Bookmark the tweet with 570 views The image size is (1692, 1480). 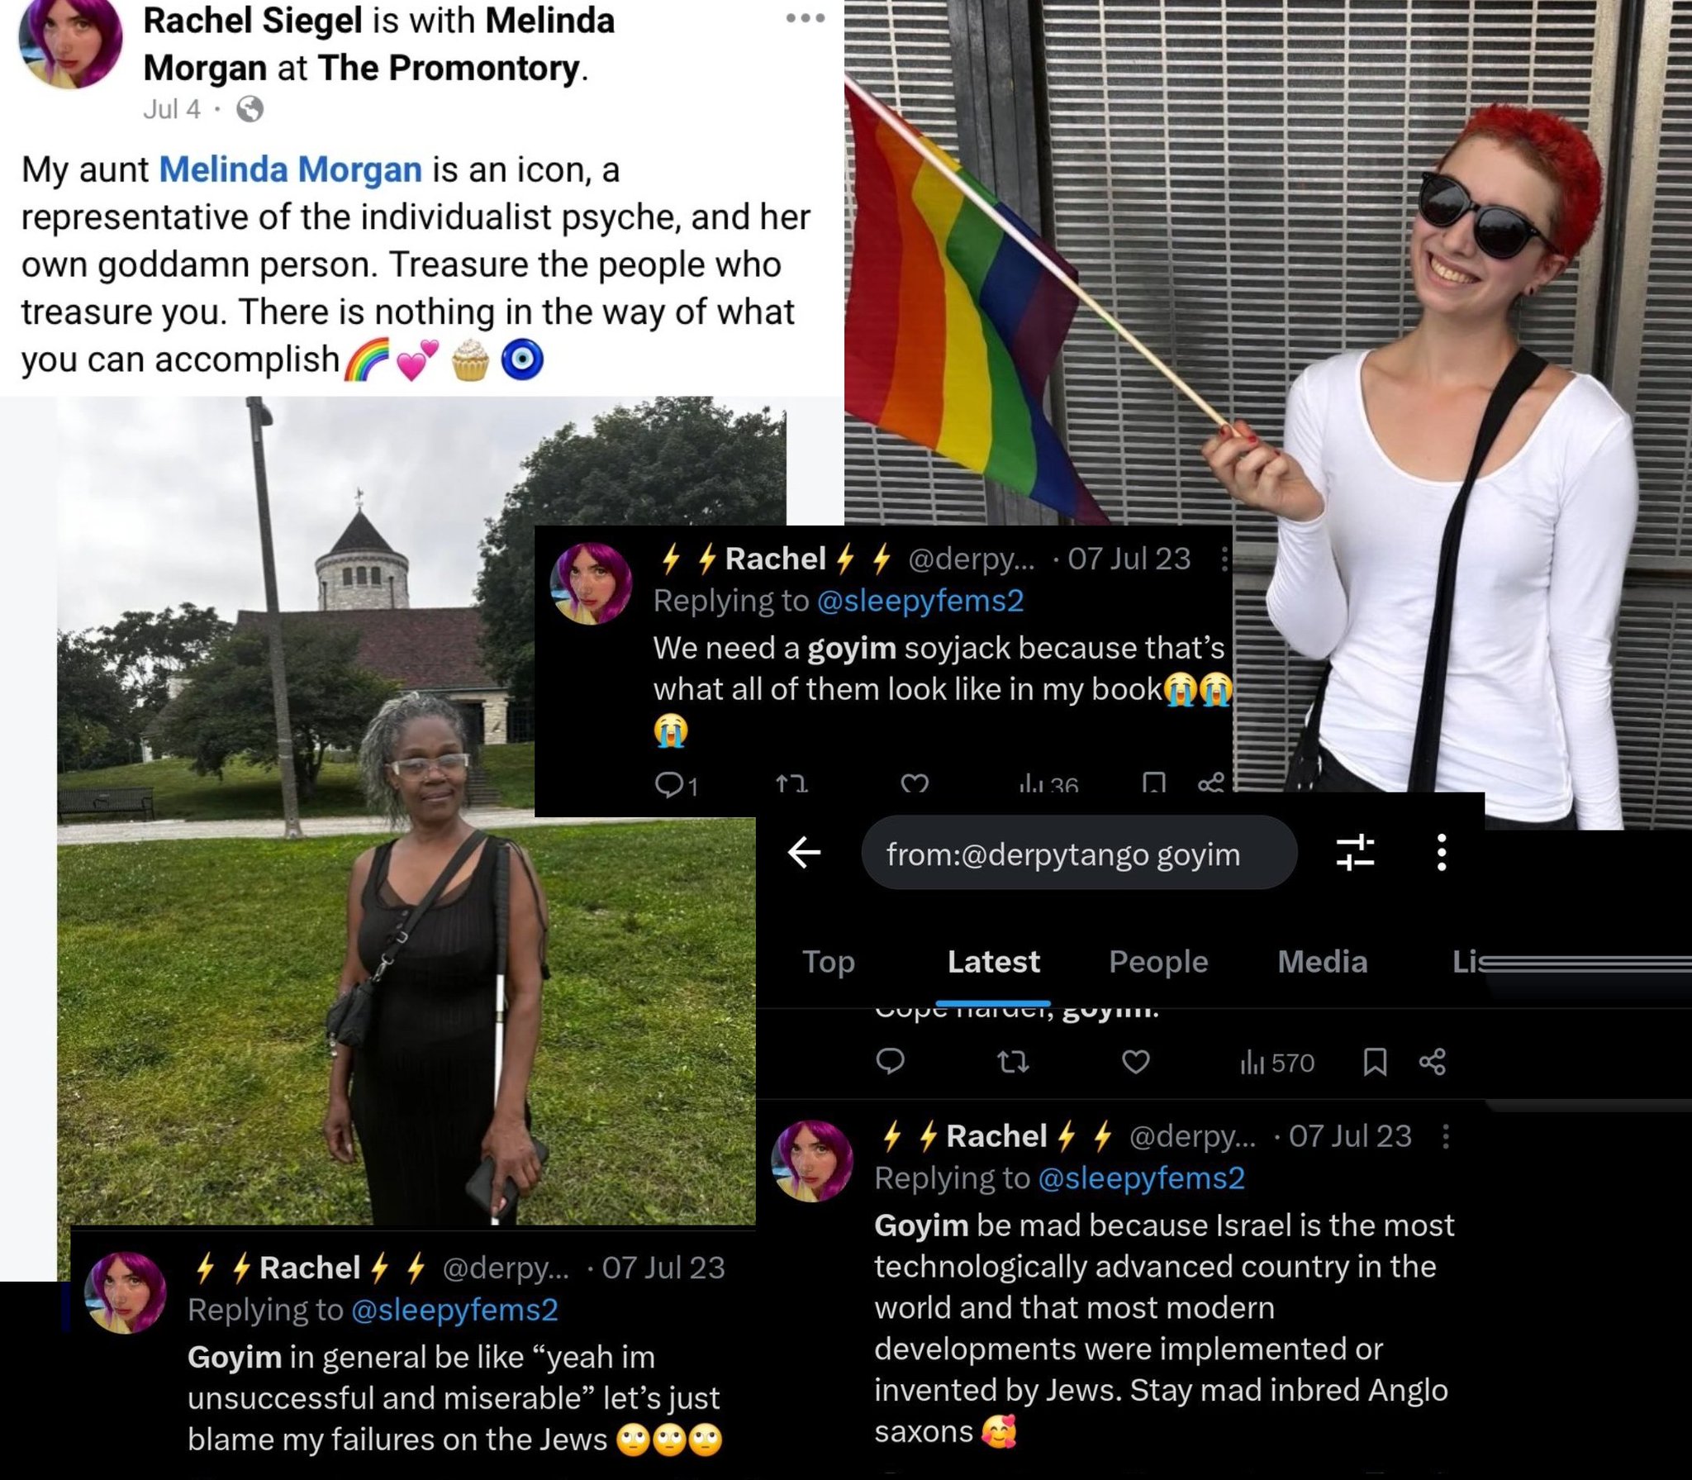tap(1375, 1062)
